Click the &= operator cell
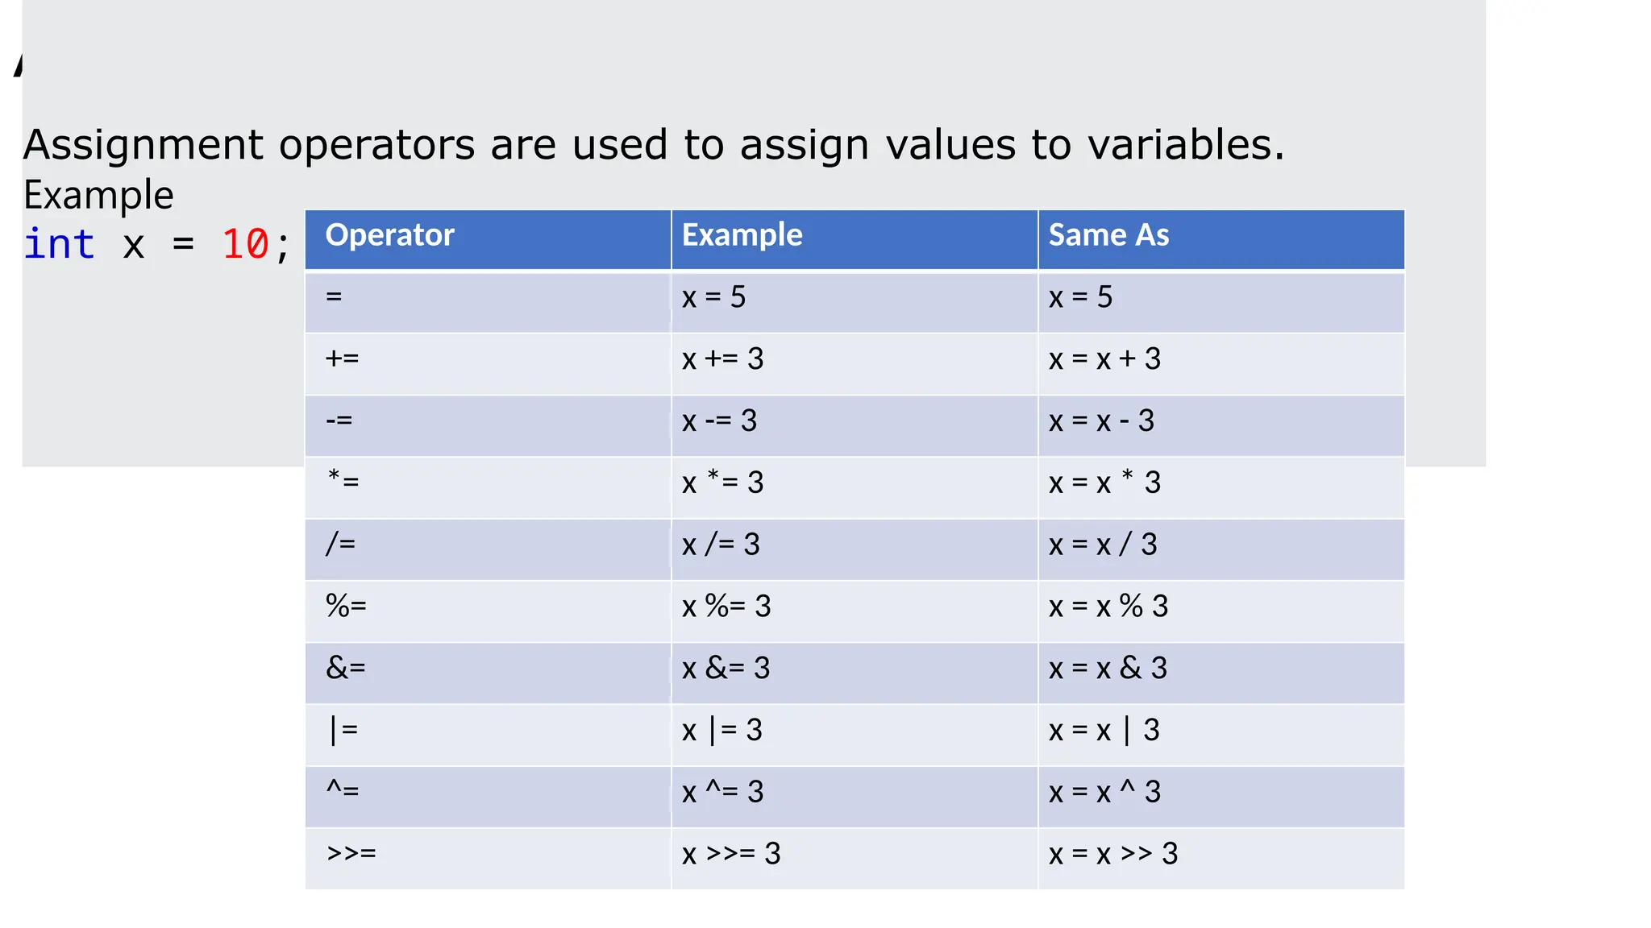This screenshot has height=928, width=1651. (346, 669)
